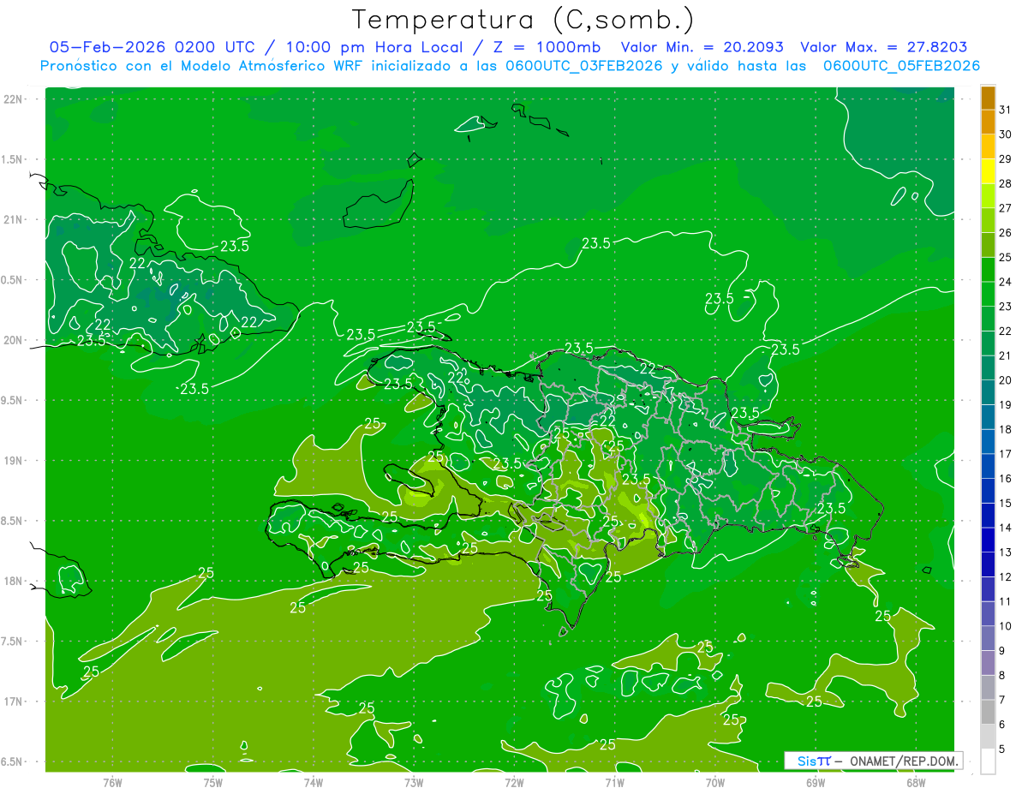The width and height of the screenshot is (1028, 794).
Task: Click the '72W' longitude axis label
Action: pyautogui.click(x=514, y=783)
